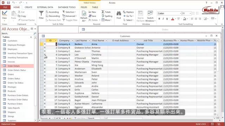Open the Invoices table
This screenshot has height=126, width=225.
(x=11, y=62)
